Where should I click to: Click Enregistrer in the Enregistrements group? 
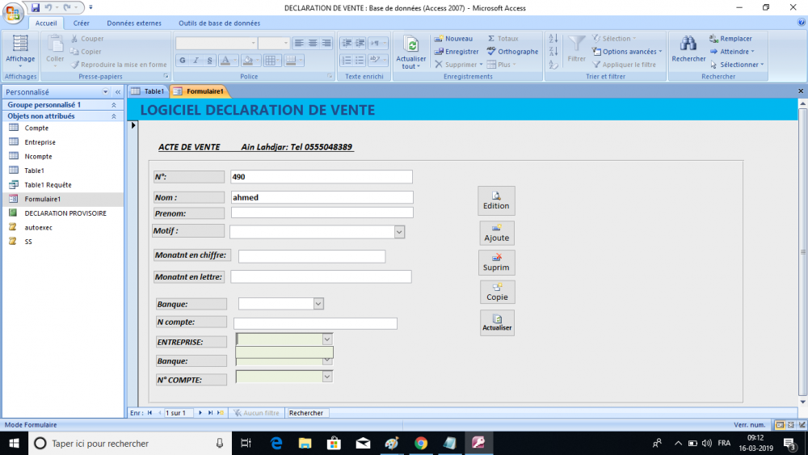(457, 52)
